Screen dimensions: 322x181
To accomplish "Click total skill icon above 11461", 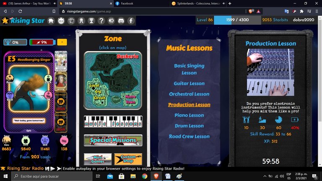I will (45, 141).
